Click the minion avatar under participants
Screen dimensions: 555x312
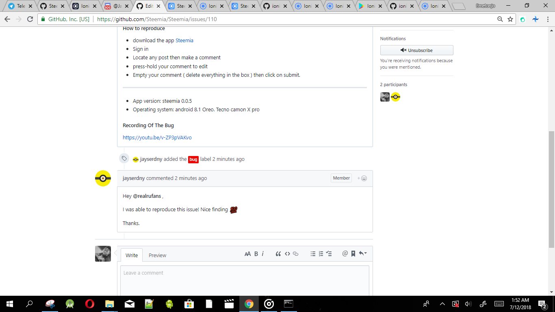tap(395, 97)
